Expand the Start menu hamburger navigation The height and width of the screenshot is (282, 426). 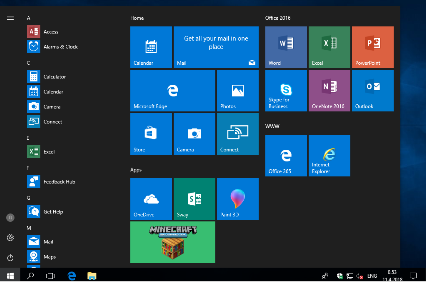click(10, 18)
